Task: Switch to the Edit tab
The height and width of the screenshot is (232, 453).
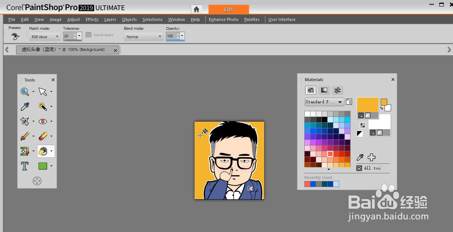Action: (229, 9)
